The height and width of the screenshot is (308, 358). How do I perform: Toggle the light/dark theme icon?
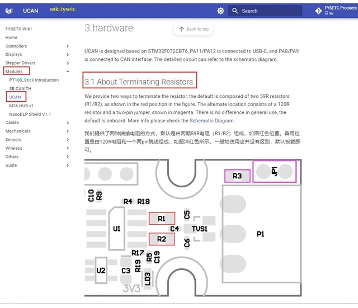[220, 11]
